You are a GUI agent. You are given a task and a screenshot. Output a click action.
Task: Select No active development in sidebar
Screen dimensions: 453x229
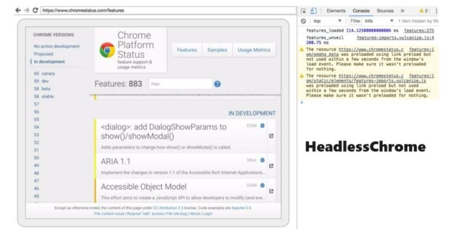[x=57, y=46]
